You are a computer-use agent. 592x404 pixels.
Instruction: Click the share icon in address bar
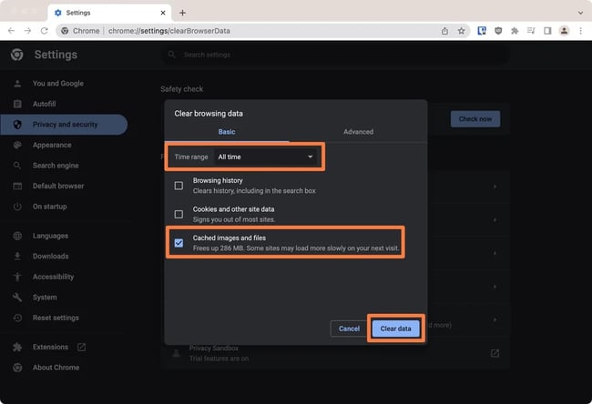(444, 30)
